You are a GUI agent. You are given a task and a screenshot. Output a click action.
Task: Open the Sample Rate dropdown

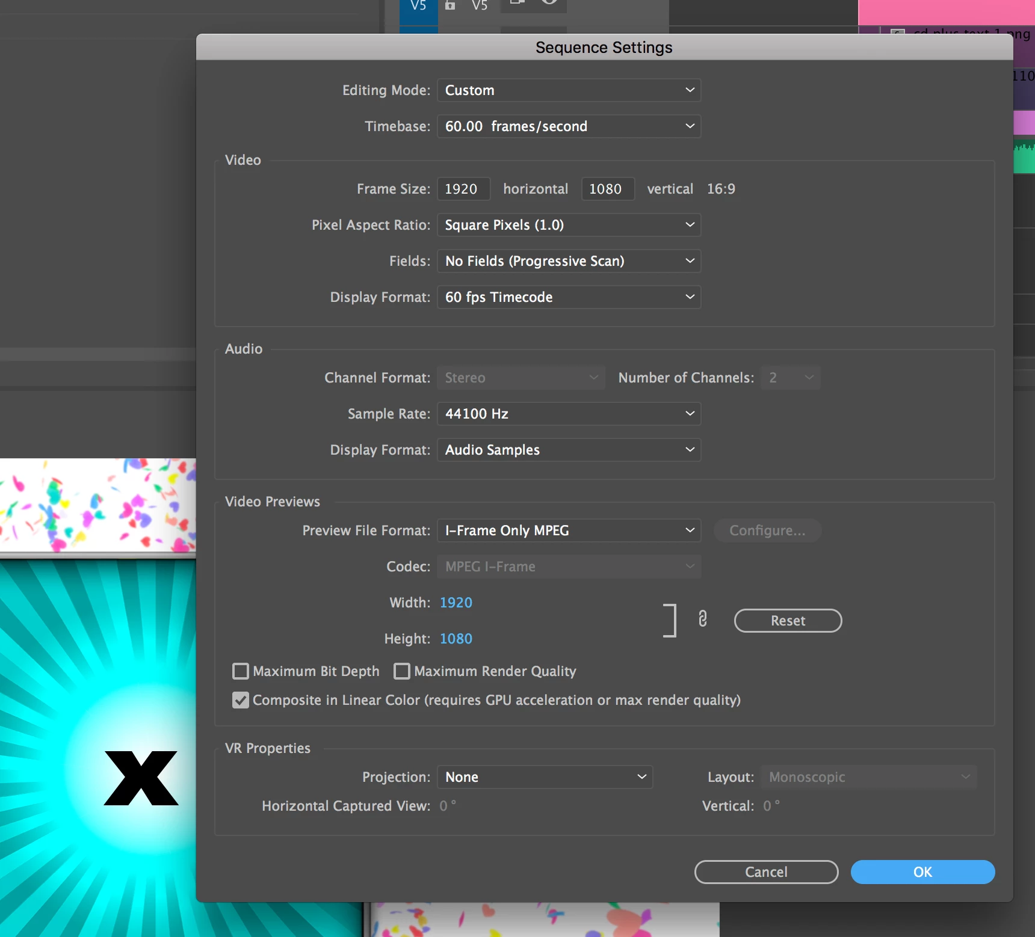coord(569,414)
